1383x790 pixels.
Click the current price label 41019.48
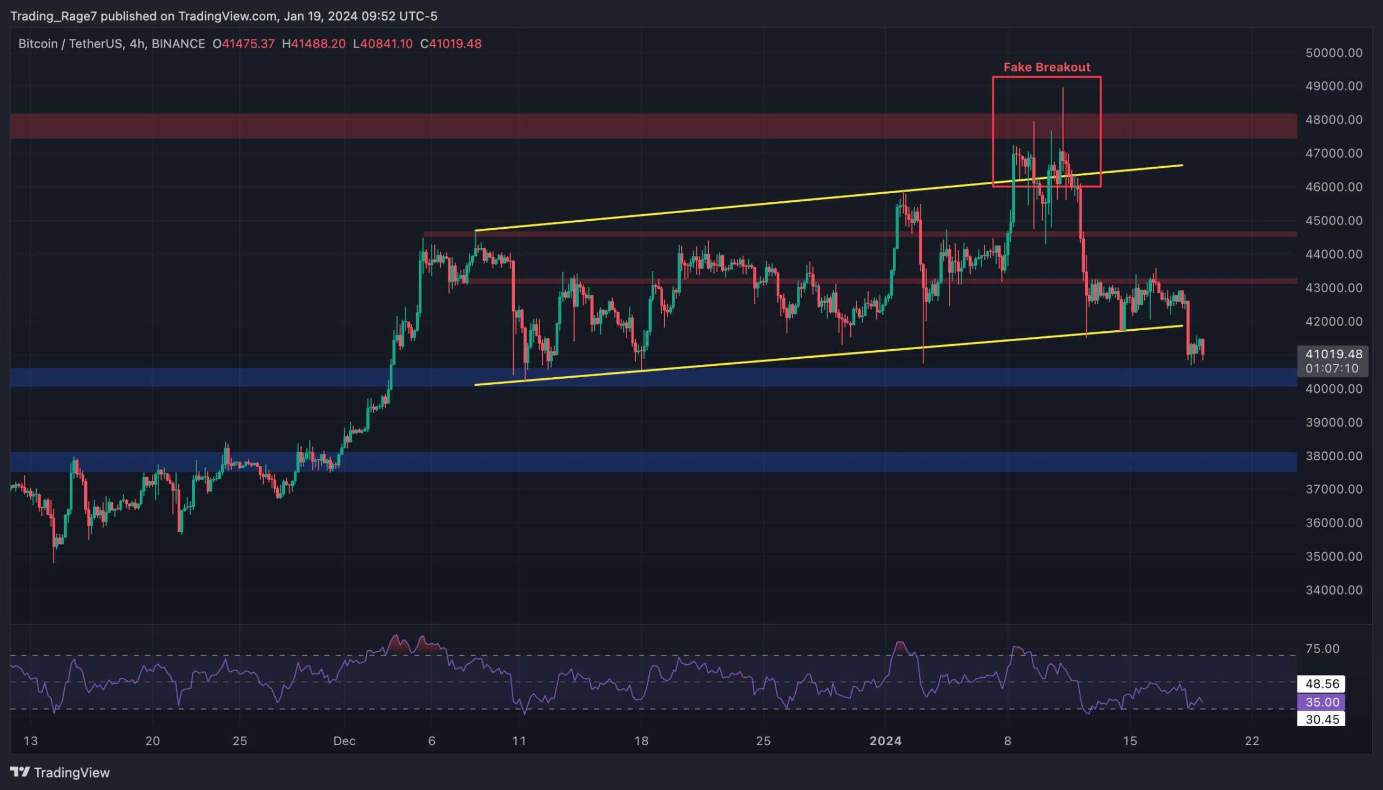(1333, 355)
